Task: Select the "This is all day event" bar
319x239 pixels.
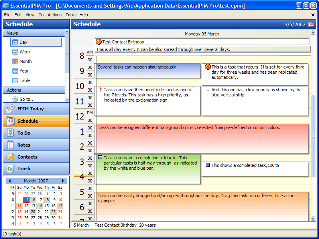Action: (x=203, y=49)
